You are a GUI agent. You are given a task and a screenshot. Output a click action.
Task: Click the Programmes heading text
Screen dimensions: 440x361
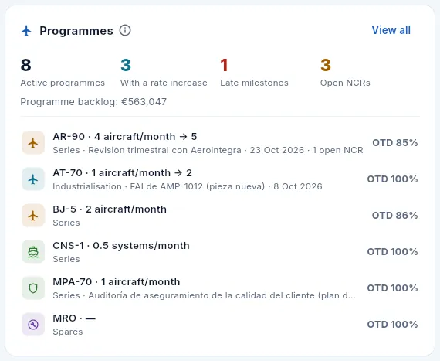pos(76,31)
